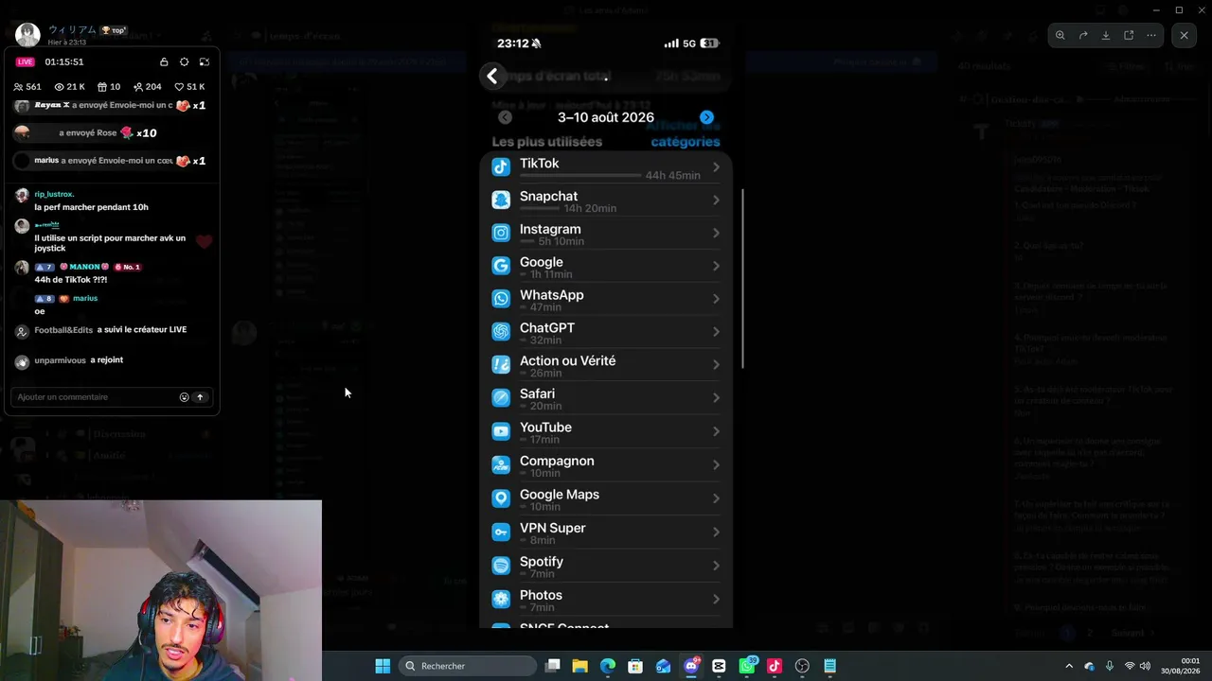
Task: Expand the Photos row chevron
Action: click(716, 599)
